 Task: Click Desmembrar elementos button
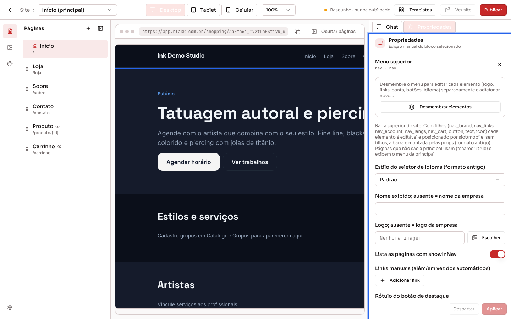click(x=440, y=107)
